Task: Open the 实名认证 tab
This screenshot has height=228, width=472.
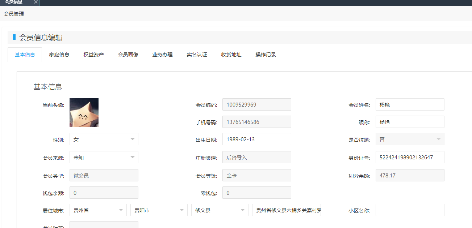Action: point(197,55)
